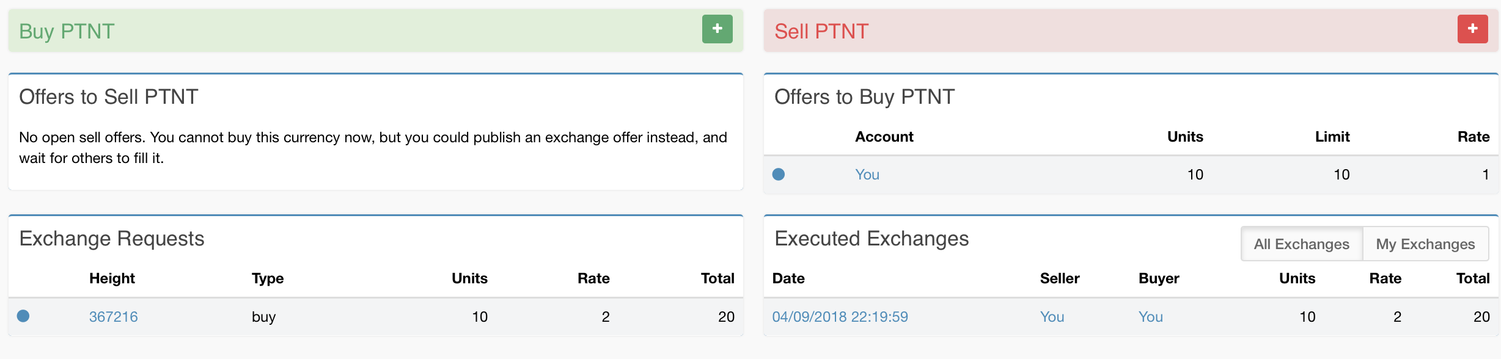Image resolution: width=1501 pixels, height=359 pixels.
Task: Click the red plus in Sell PTNT
Action: (x=1472, y=29)
